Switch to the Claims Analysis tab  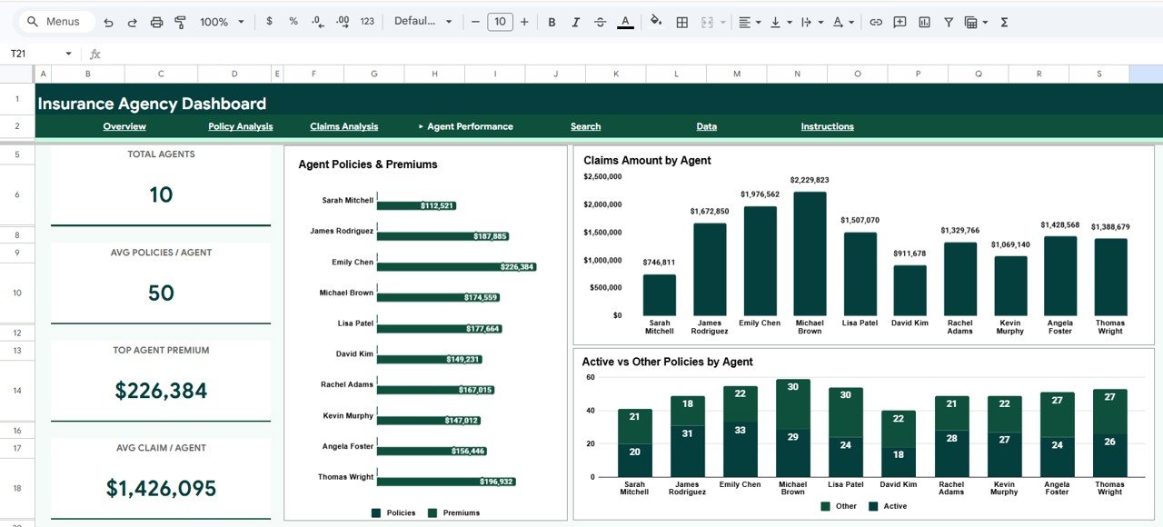pos(343,126)
